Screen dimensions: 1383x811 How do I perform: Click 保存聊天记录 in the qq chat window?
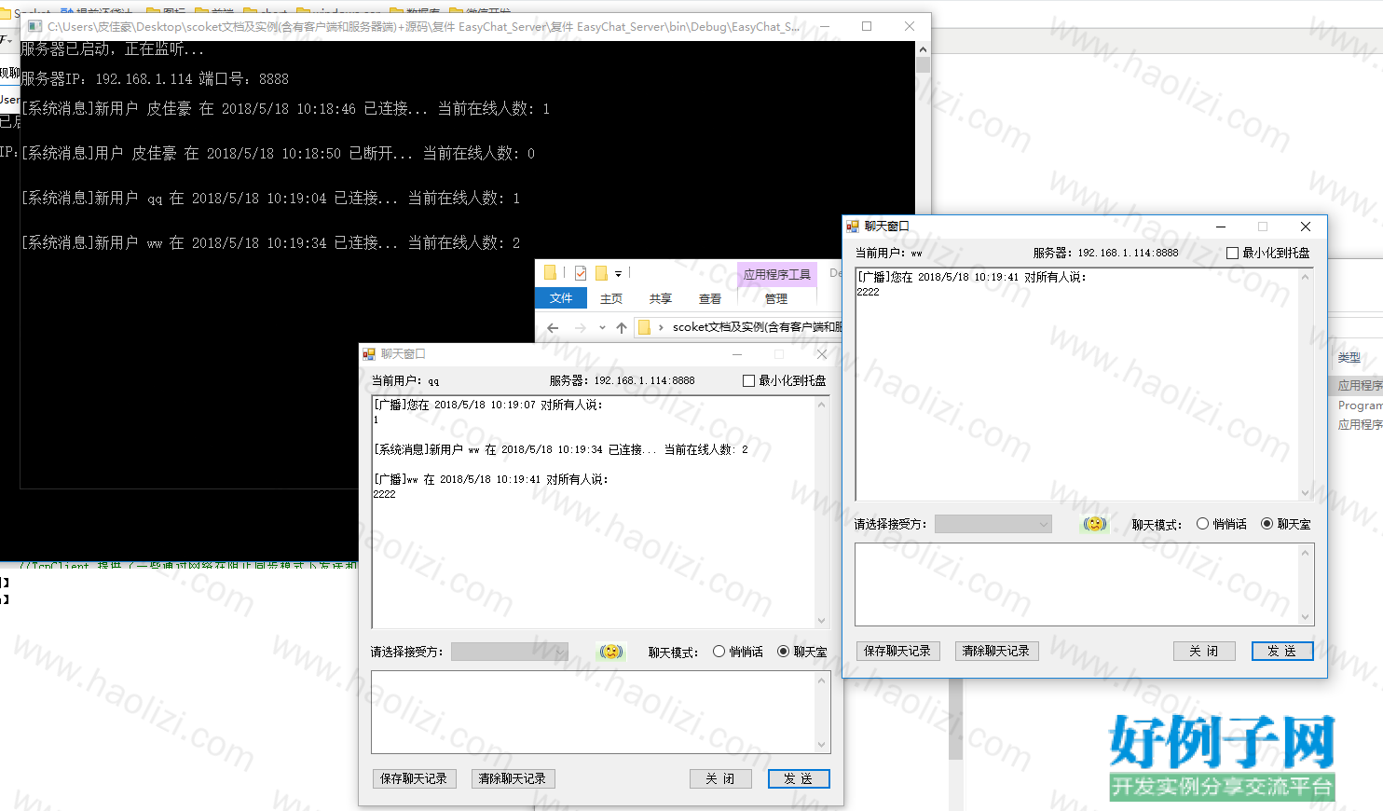point(414,778)
